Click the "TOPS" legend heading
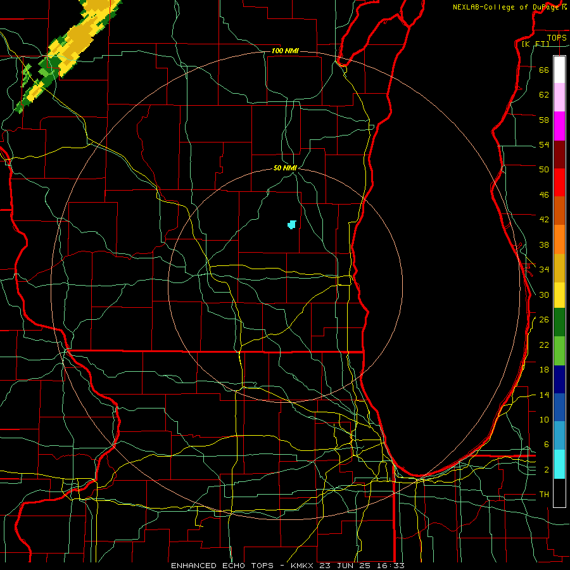 (557, 37)
